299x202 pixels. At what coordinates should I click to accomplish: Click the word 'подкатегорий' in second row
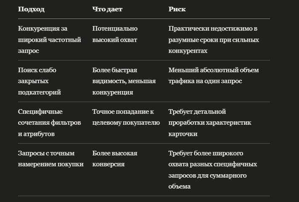[39, 92]
